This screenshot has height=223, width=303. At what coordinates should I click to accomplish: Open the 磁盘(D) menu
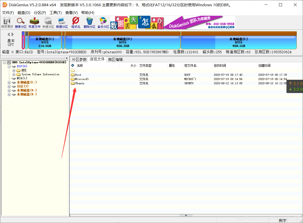24,13
